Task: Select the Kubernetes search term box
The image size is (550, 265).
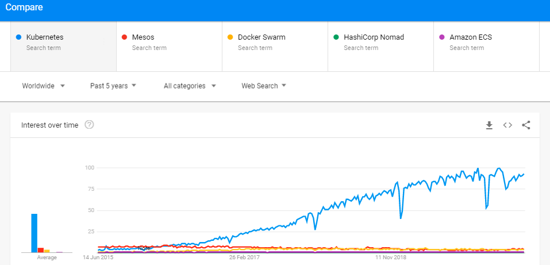Action: tap(63, 47)
